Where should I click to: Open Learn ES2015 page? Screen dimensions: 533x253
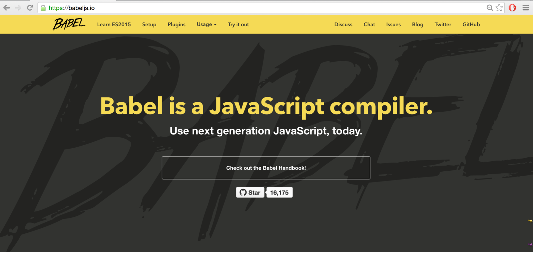(114, 24)
